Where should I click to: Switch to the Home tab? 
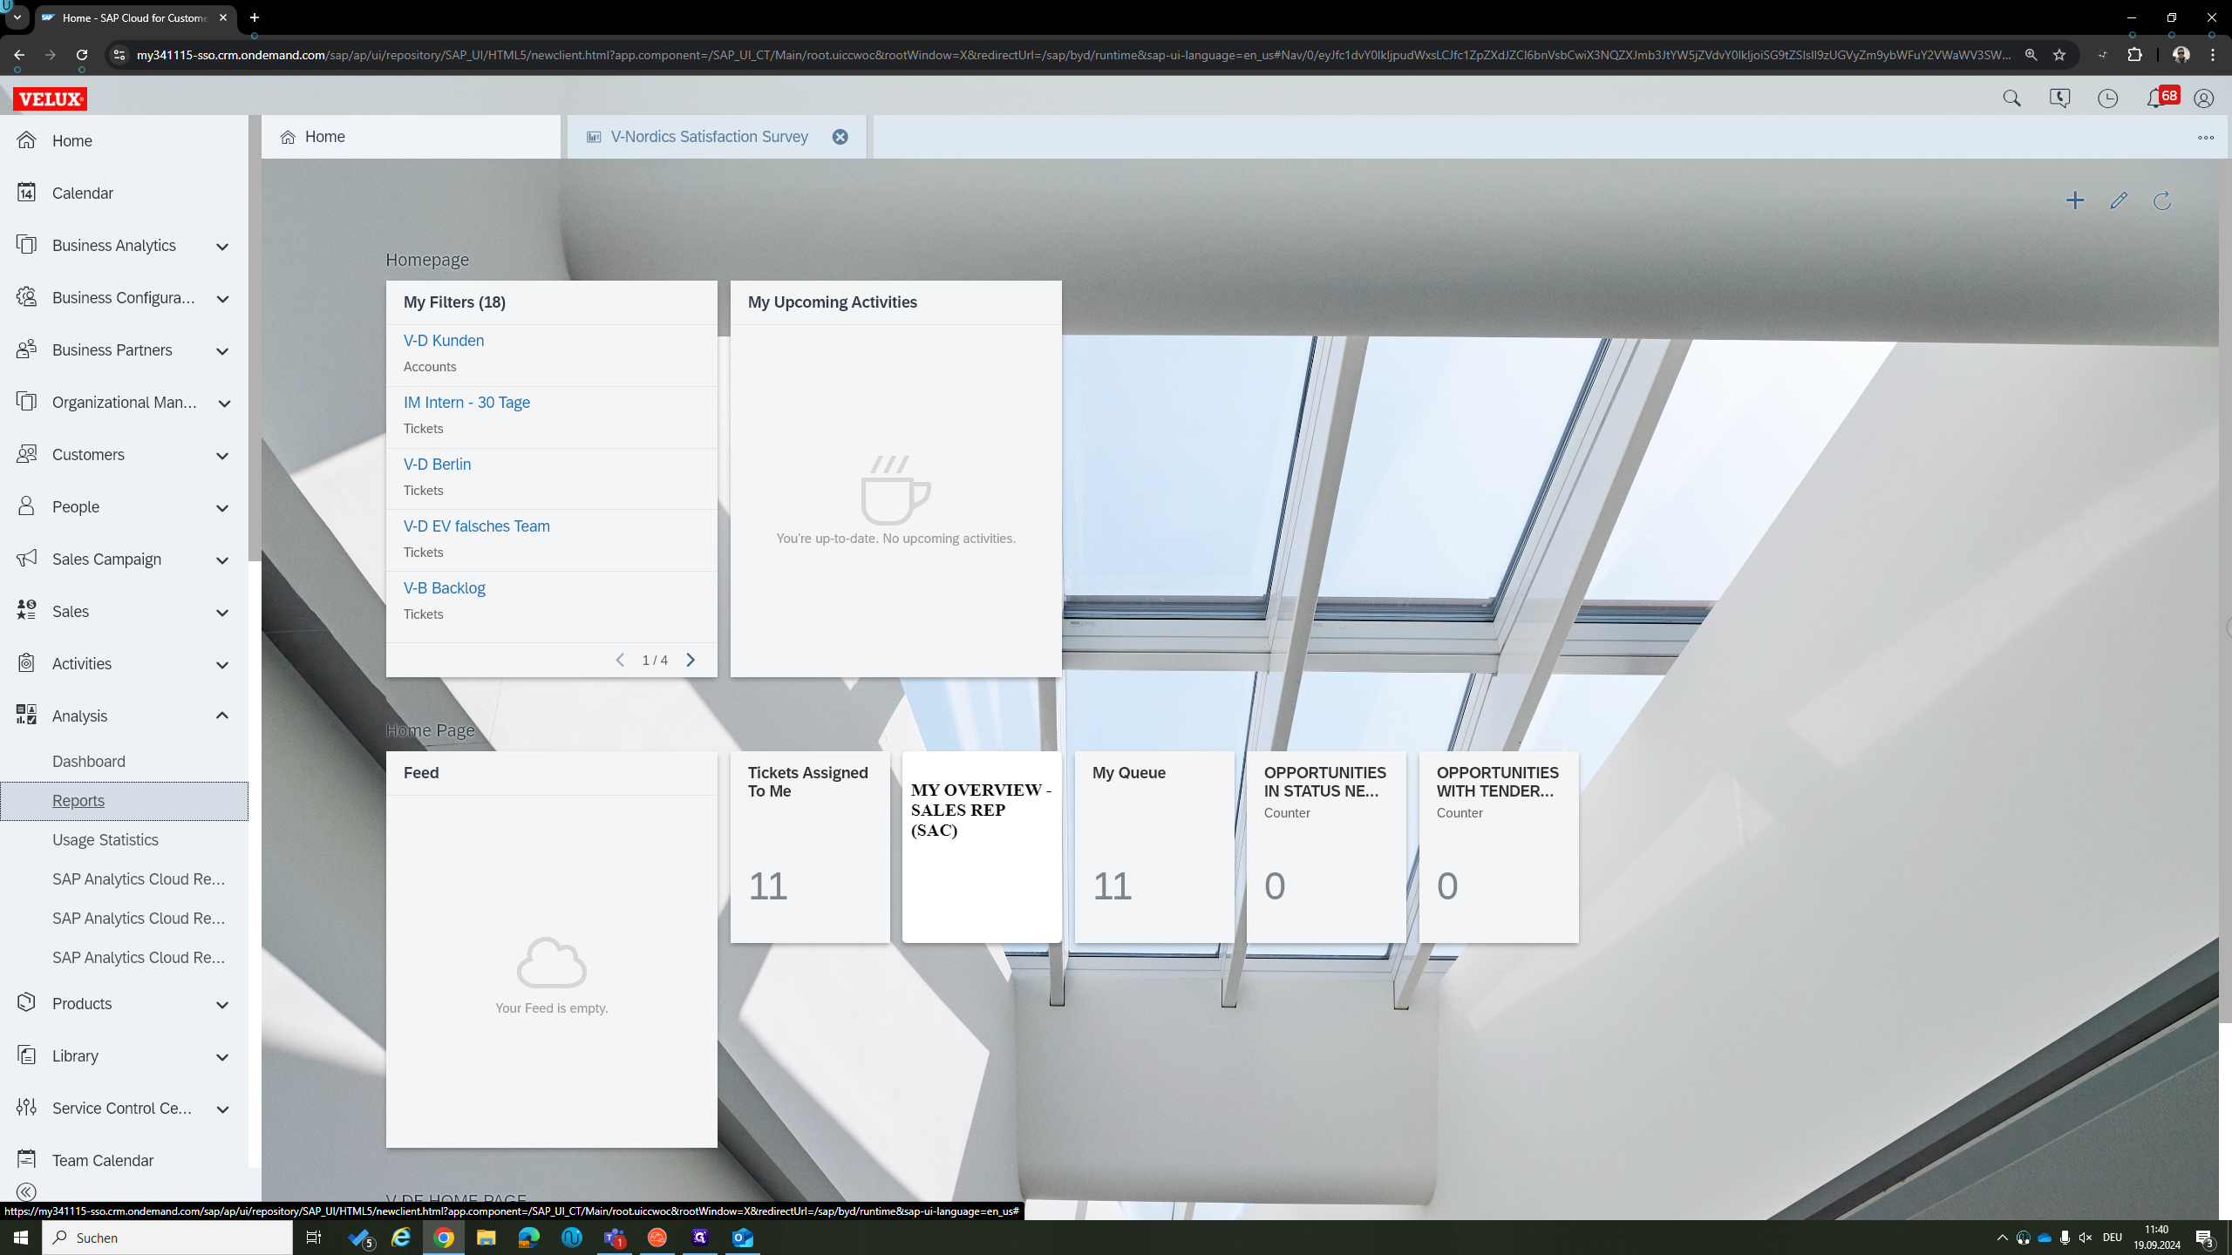(411, 137)
